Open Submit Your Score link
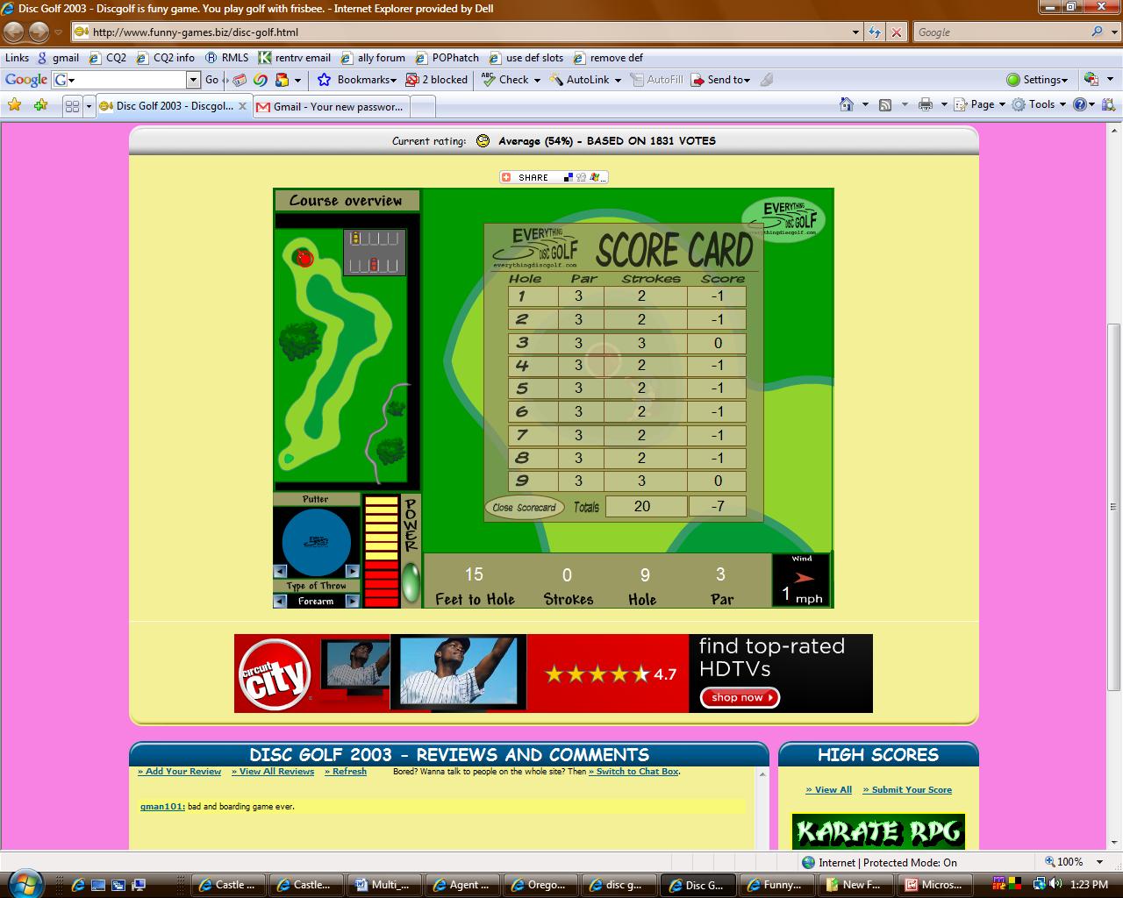The image size is (1123, 898). pyautogui.click(x=907, y=790)
